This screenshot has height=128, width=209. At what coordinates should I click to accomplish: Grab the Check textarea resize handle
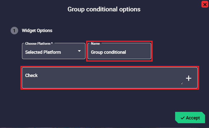click(x=182, y=83)
